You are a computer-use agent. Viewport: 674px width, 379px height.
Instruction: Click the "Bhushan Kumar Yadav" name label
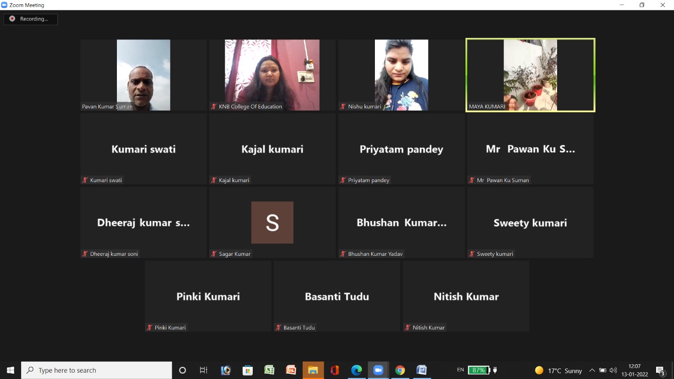(375, 254)
